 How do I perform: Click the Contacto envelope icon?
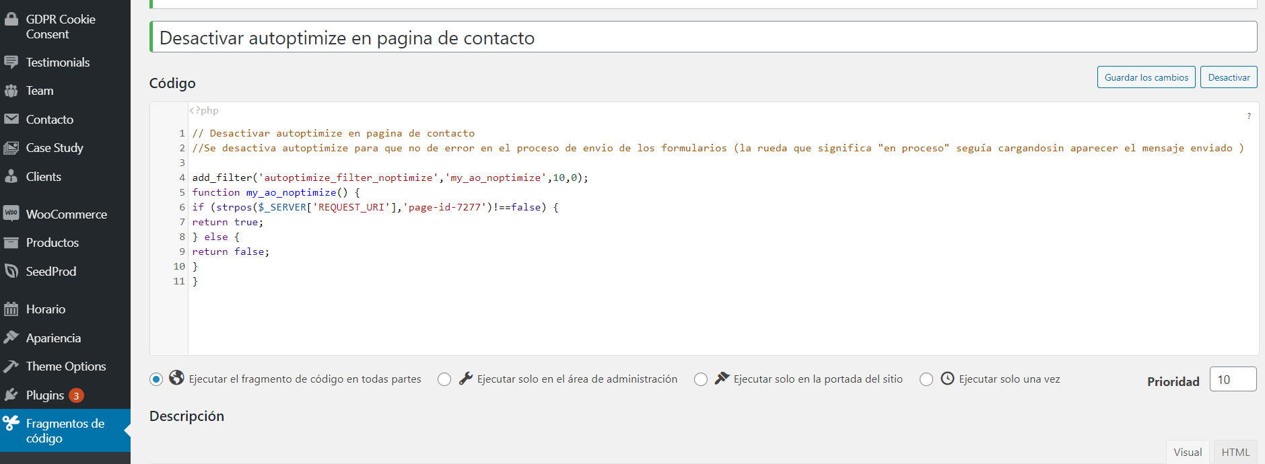[11, 119]
